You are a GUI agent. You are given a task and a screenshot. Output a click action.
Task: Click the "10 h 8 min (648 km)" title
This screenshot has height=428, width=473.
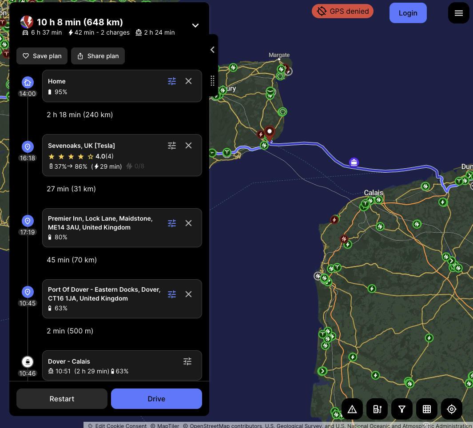80,22
